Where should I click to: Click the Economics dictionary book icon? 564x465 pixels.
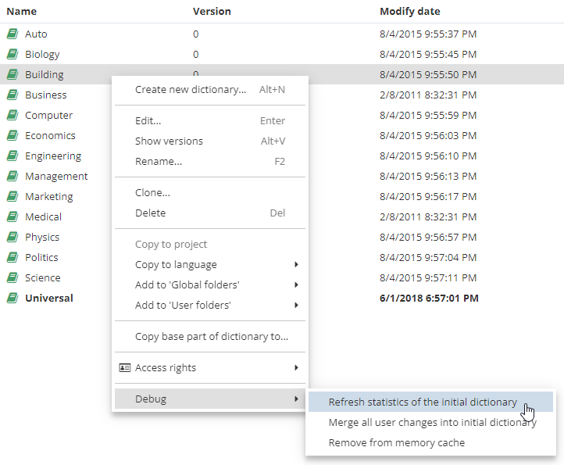[x=12, y=136]
